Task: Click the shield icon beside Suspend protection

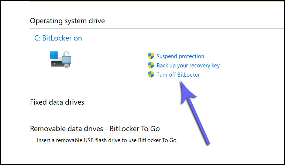Action: [x=151, y=56]
